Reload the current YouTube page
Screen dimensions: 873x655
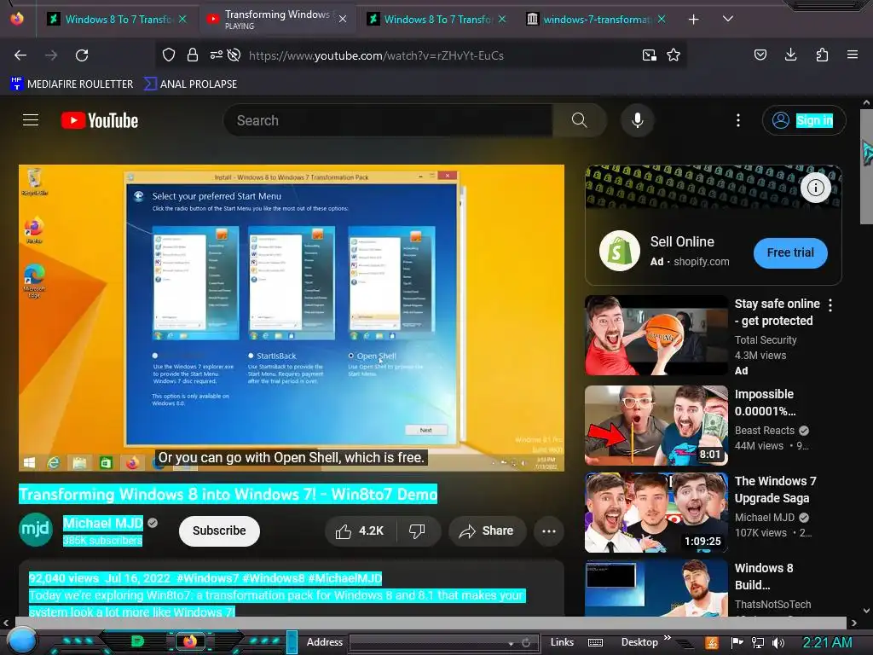pyautogui.click(x=82, y=55)
